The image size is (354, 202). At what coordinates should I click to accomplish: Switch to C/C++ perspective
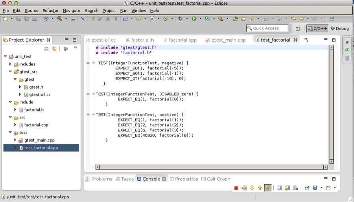(x=317, y=29)
